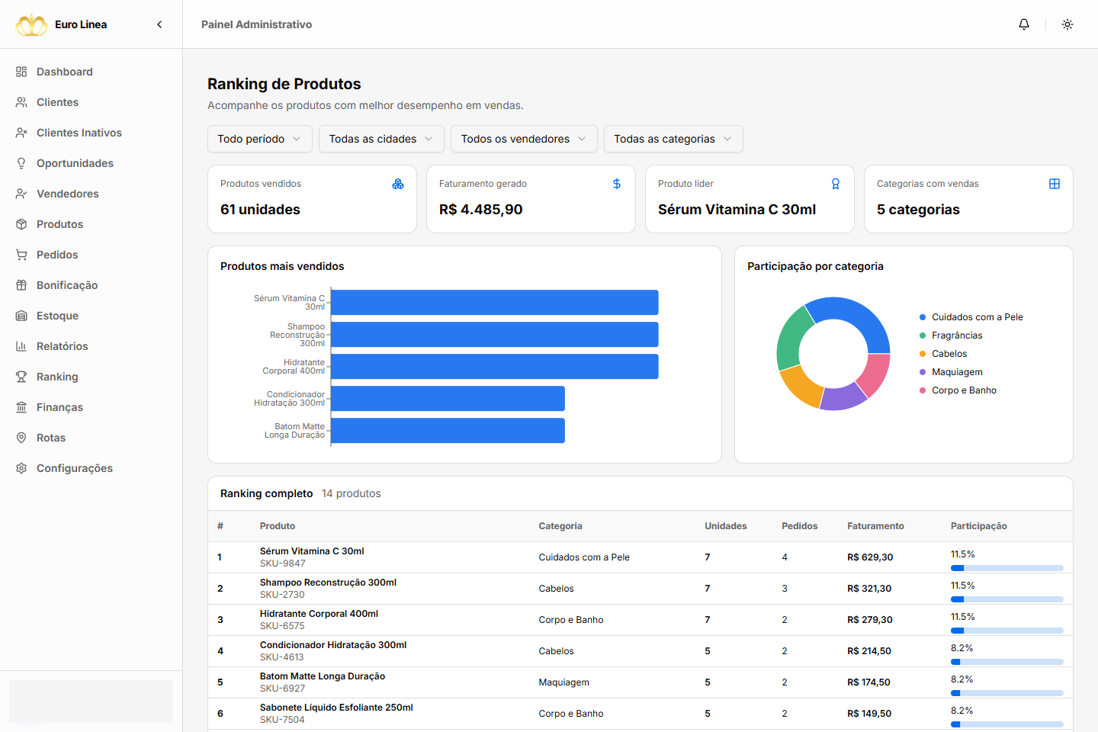Viewport: 1098px width, 732px height.
Task: Click the Unidades column header
Action: click(x=726, y=526)
